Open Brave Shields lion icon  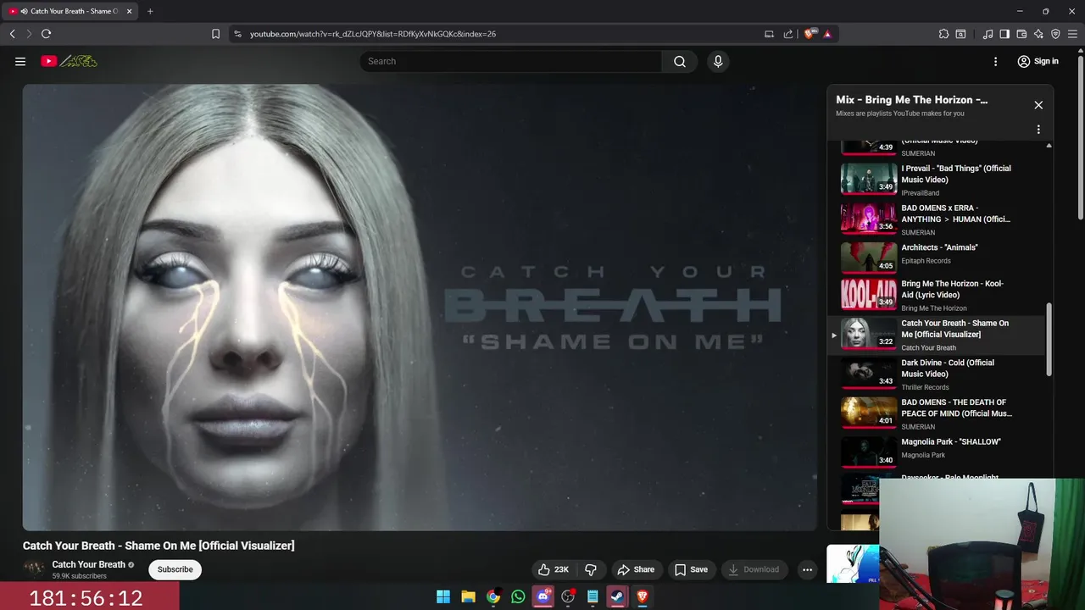(810, 34)
